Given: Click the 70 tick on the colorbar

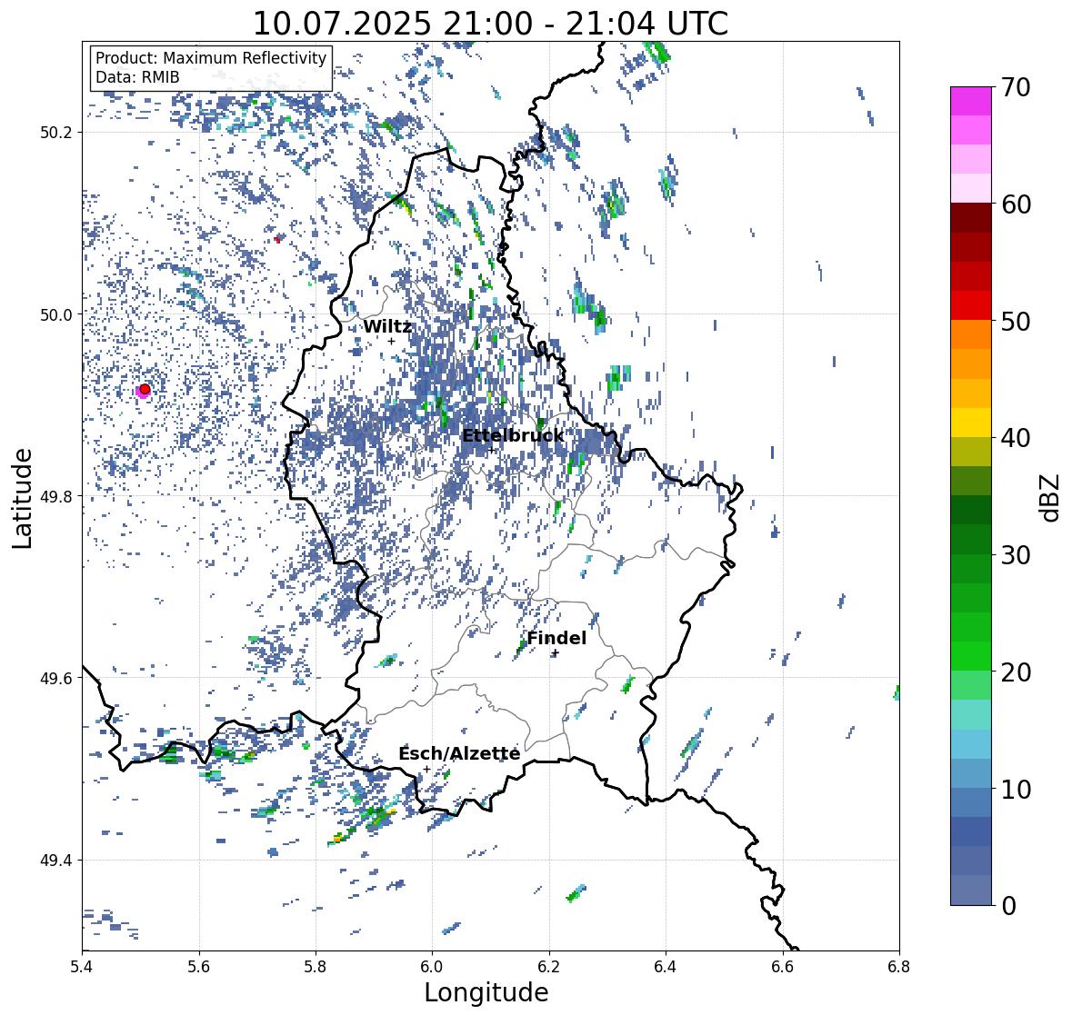Looking at the screenshot, I should click(x=1016, y=87).
